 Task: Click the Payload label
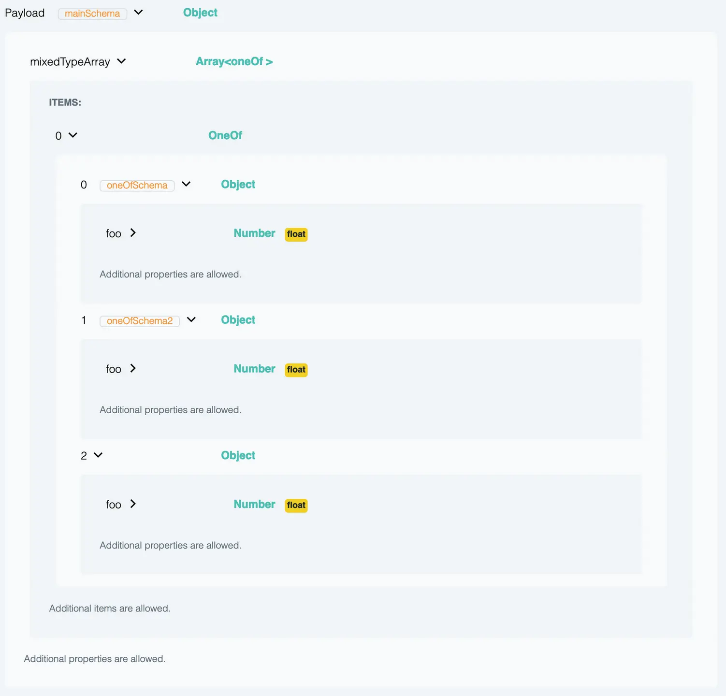point(25,13)
